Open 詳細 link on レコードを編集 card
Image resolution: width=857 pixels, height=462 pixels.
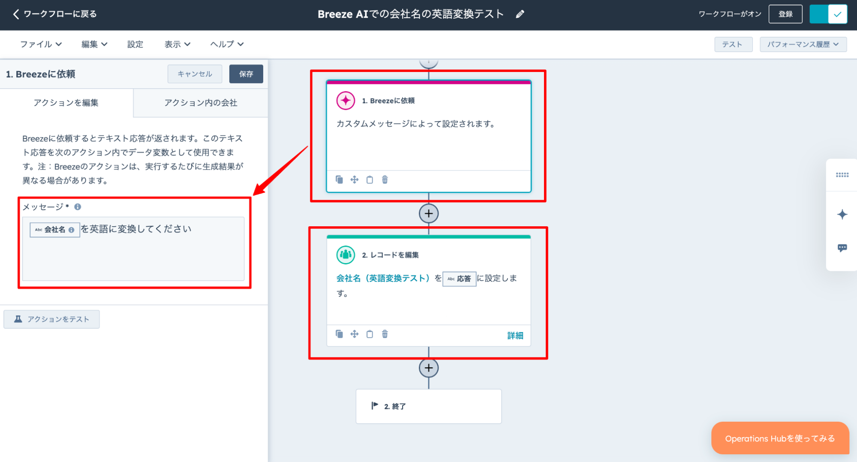click(515, 336)
